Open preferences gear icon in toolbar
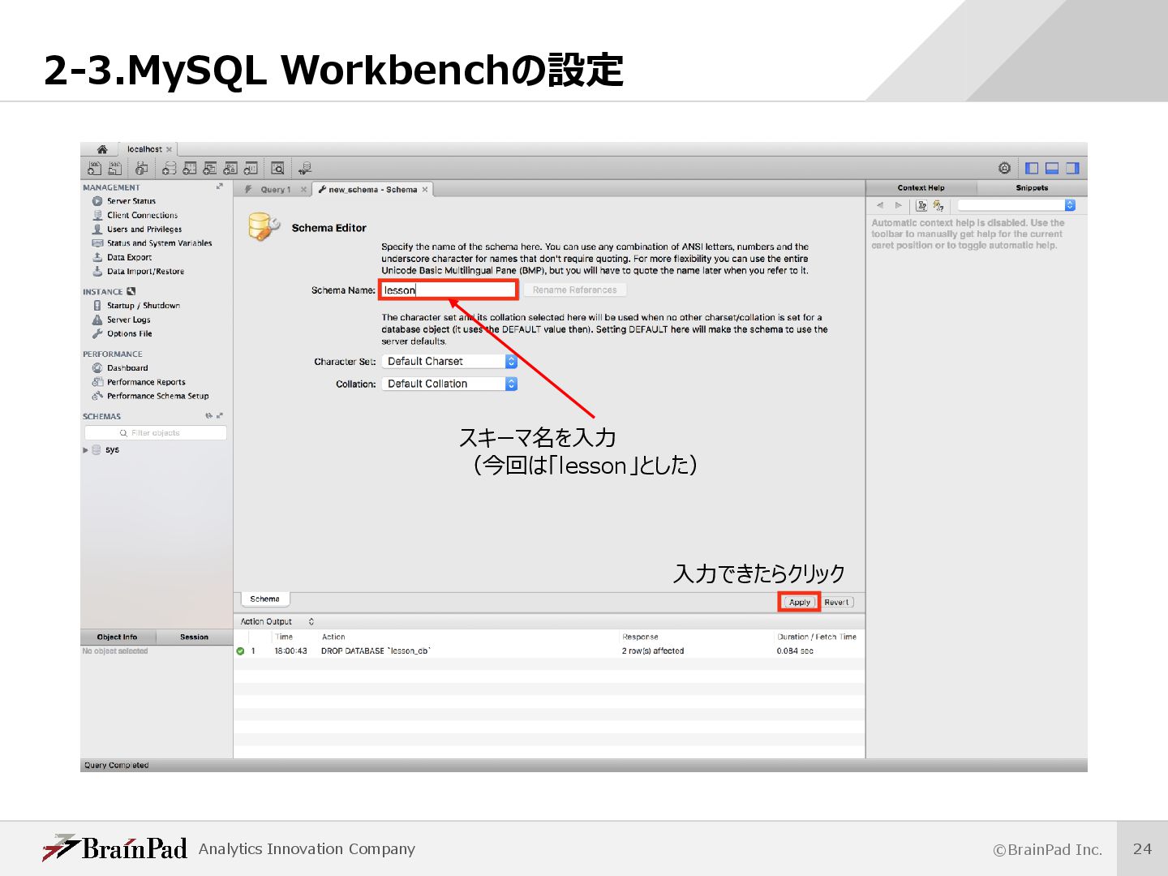This screenshot has height=876, width=1168. pos(1004,168)
